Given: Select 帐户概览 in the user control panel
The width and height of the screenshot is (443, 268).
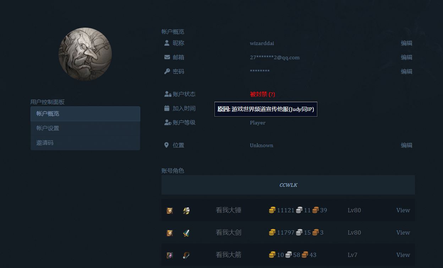Looking at the screenshot, I should pos(85,114).
